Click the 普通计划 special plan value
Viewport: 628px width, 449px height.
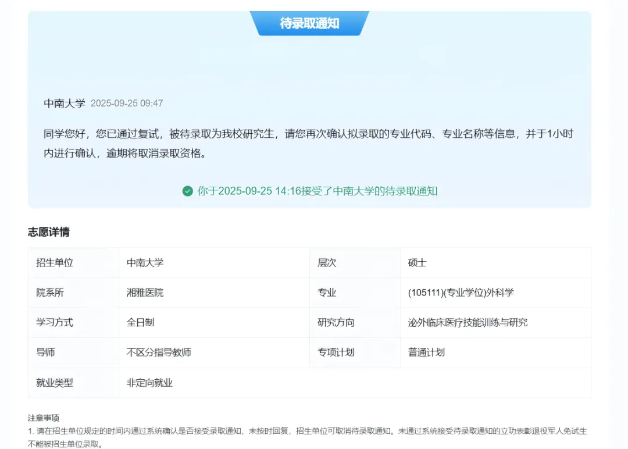[427, 352]
